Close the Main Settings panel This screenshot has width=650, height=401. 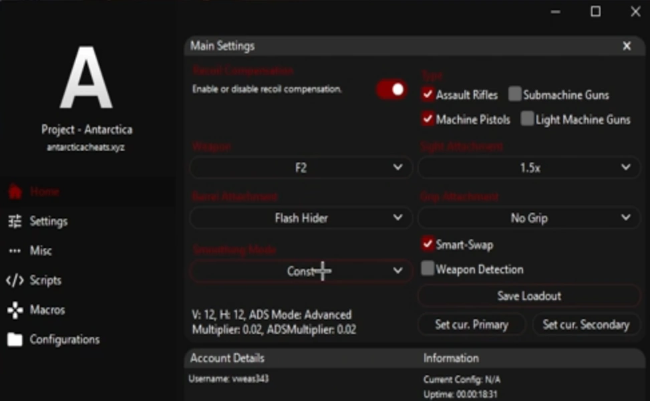coord(627,46)
